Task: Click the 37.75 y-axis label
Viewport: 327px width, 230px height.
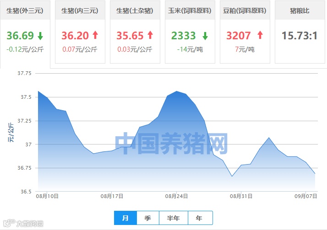Action: (24, 73)
